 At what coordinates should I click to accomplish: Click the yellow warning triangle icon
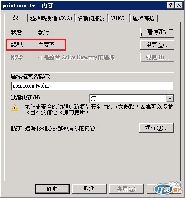pos(15,108)
